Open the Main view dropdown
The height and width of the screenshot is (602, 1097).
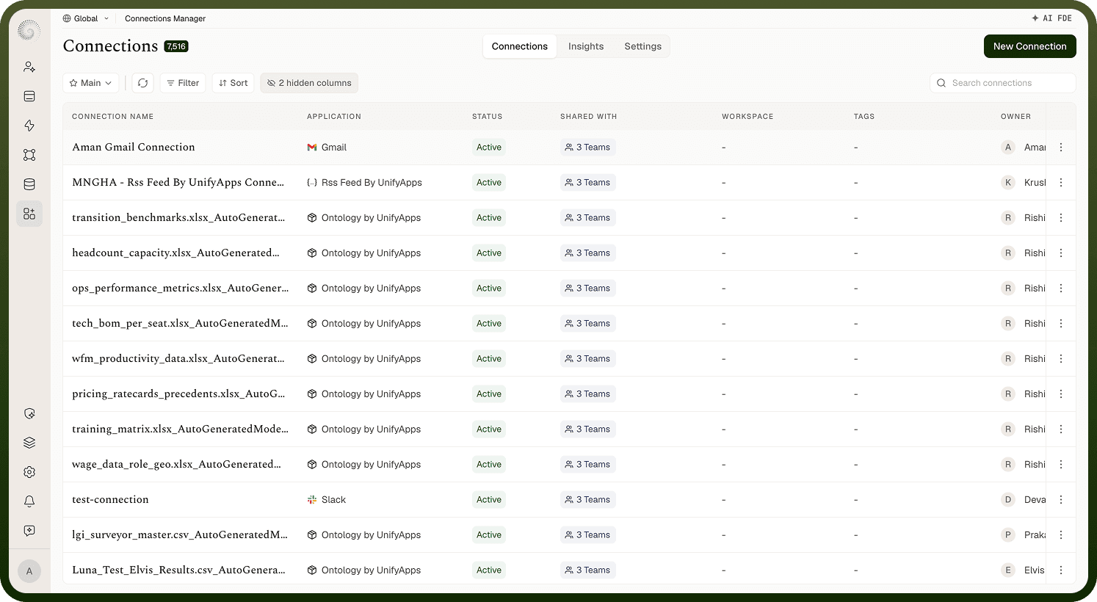point(90,83)
